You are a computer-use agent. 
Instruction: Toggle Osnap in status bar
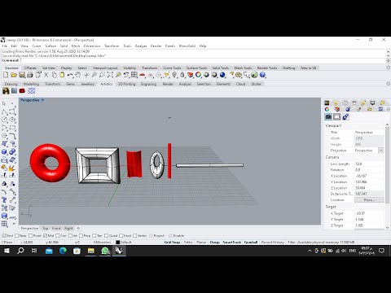coord(214,242)
